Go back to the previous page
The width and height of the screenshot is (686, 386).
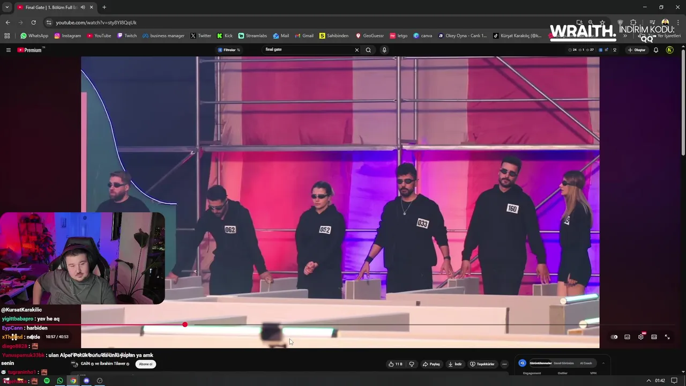8,23
